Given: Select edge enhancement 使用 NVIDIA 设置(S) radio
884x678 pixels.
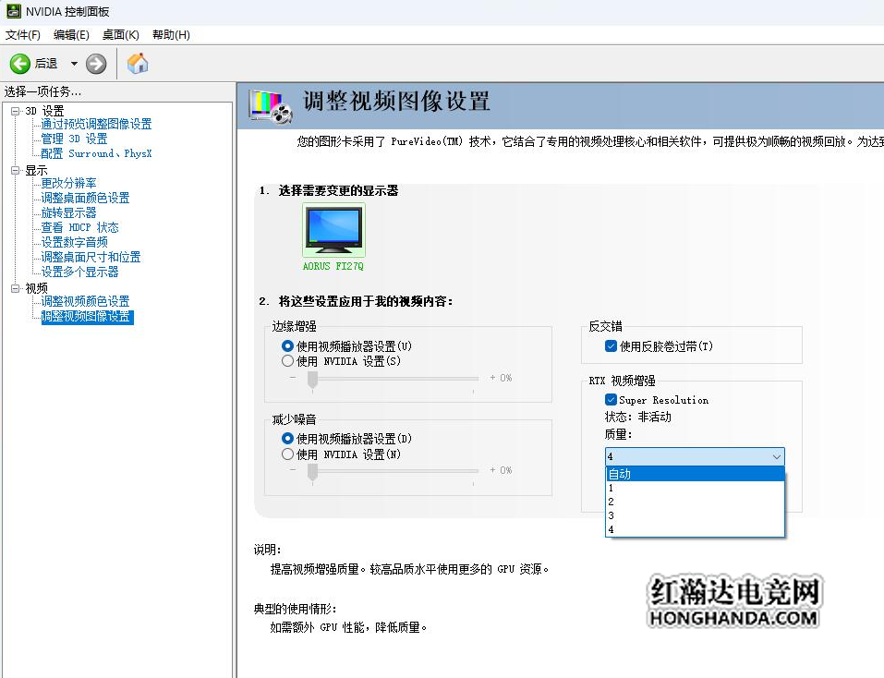Looking at the screenshot, I should click(287, 360).
